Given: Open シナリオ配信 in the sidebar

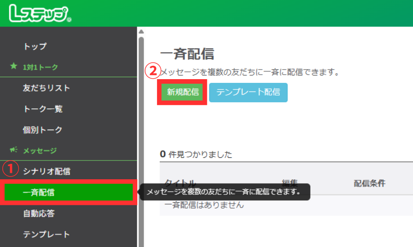Looking at the screenshot, I should pyautogui.click(x=46, y=172).
